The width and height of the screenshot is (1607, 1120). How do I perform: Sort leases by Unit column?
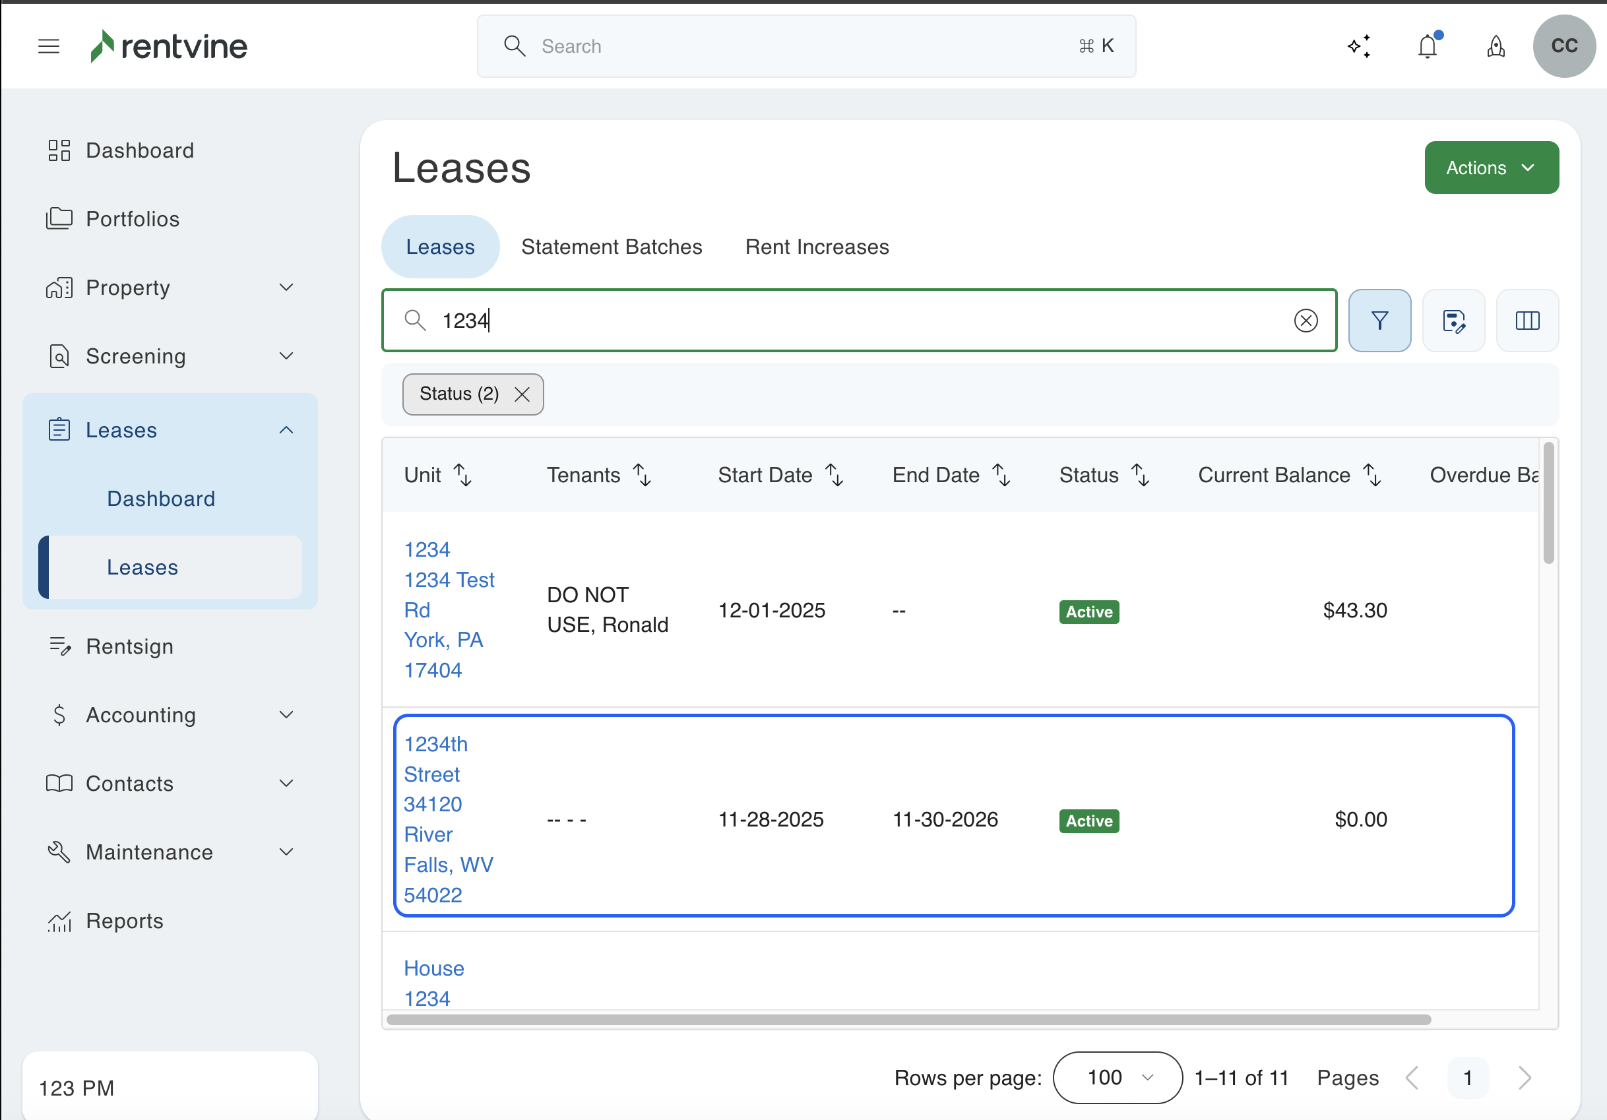coord(462,476)
